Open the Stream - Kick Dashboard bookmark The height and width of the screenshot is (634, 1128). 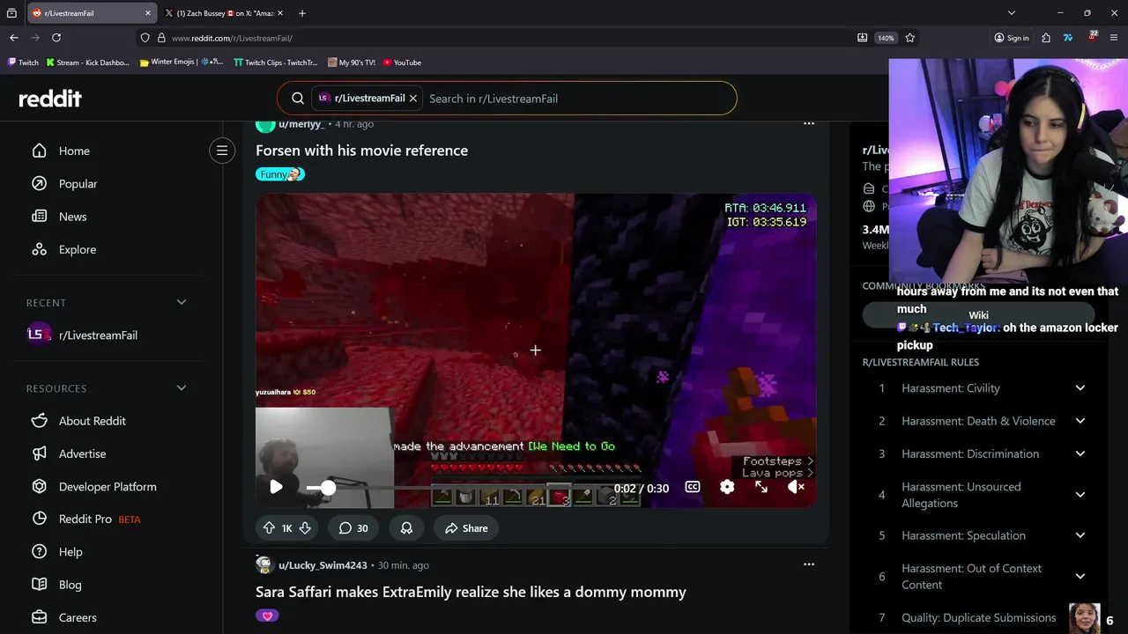[x=86, y=63]
